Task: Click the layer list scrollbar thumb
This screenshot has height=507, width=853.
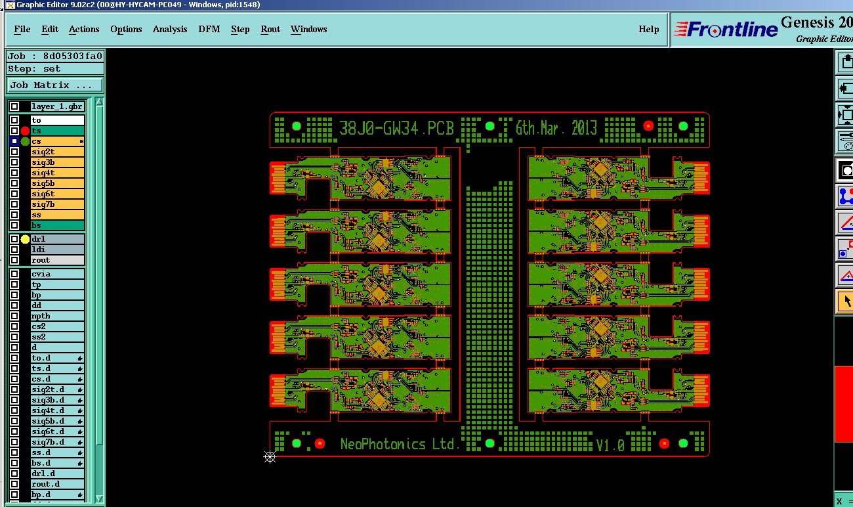Action: click(100, 276)
